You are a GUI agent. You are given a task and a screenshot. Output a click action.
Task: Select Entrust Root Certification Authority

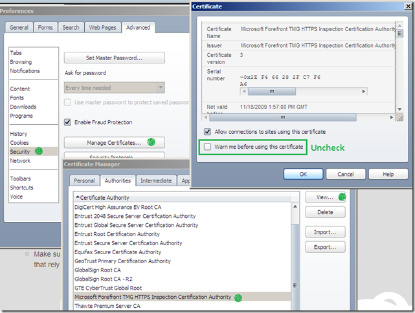point(182,234)
